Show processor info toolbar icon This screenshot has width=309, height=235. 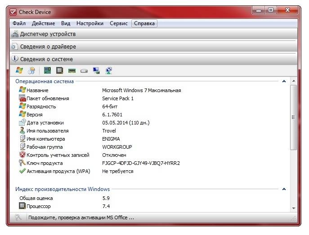click(59, 71)
